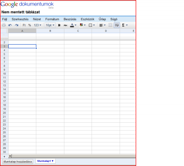184x166 pixels.
Task: Click the plus icon below the row numbers
Action: coord(4,156)
